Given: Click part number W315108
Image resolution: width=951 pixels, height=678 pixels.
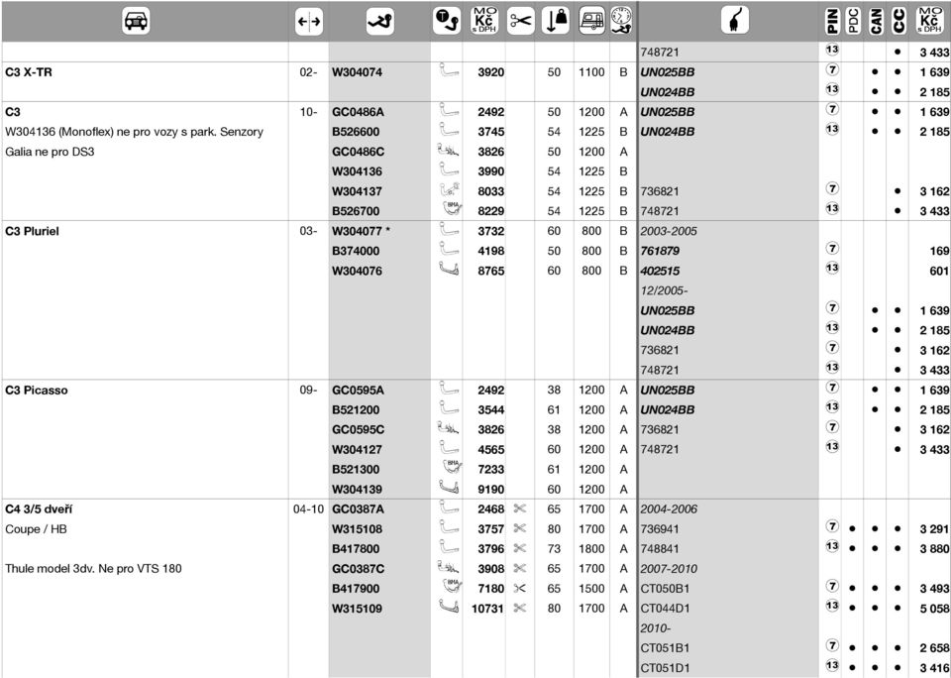Looking at the screenshot, I should (358, 529).
